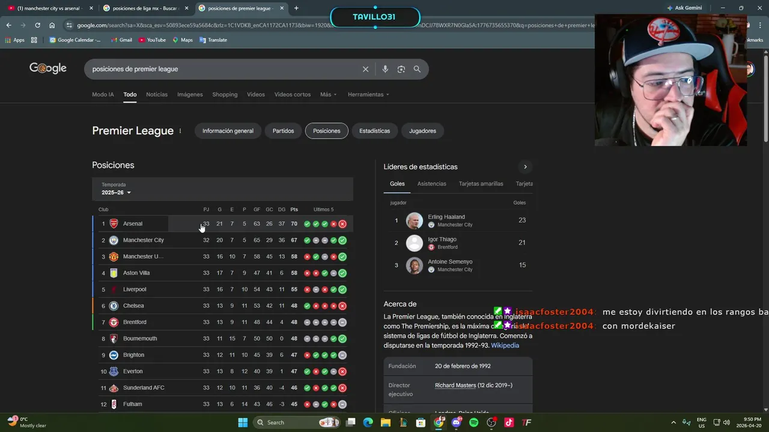The width and height of the screenshot is (769, 432).
Task: Expand the Más search filter dropdown
Action: [328, 94]
